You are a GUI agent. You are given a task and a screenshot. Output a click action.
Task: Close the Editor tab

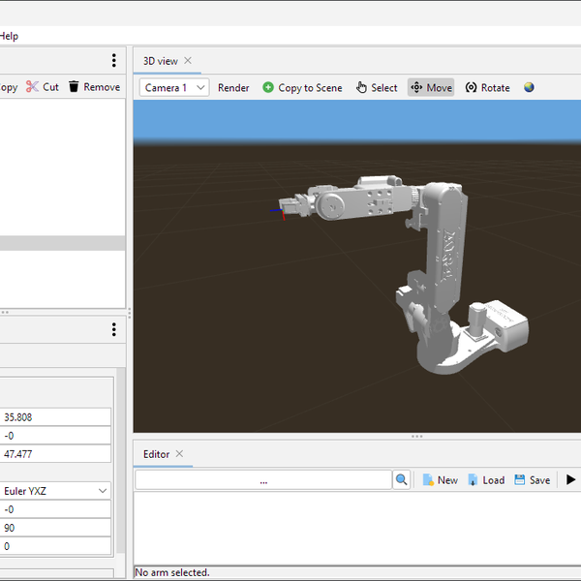tap(179, 454)
